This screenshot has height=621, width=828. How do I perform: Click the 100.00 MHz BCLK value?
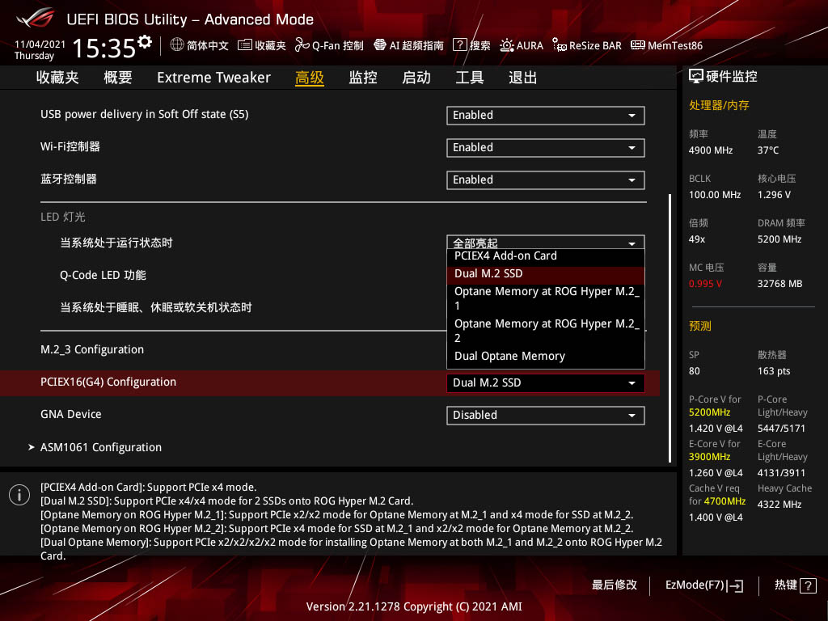click(x=715, y=195)
